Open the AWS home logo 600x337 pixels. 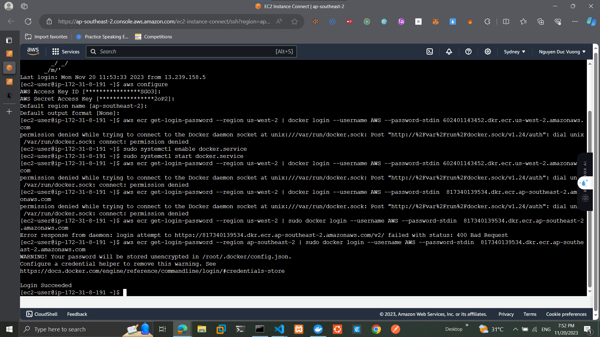33,51
